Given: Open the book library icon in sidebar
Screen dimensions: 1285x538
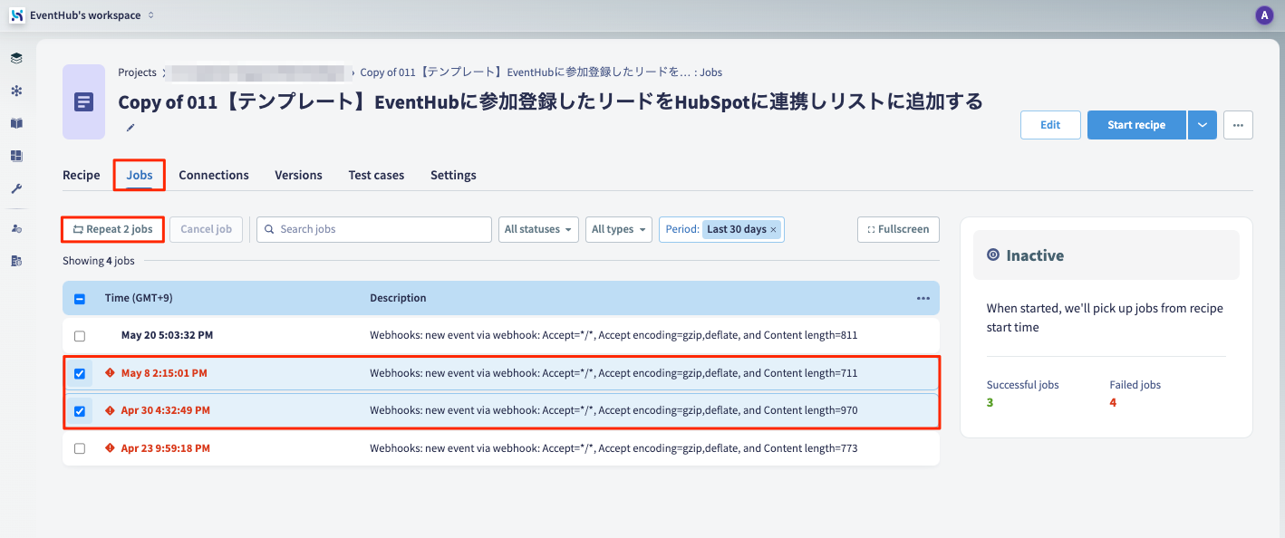Looking at the screenshot, I should pos(16,123).
